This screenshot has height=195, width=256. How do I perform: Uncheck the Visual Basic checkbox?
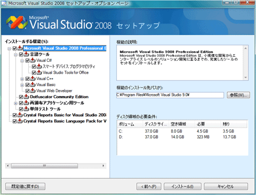click(28, 85)
